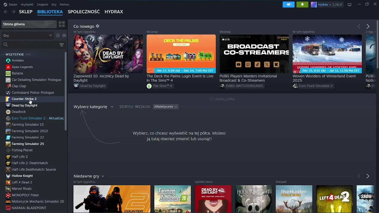Select Counter-Strike 2 in the list
Viewport: 379px width, 213px height.
33,99
